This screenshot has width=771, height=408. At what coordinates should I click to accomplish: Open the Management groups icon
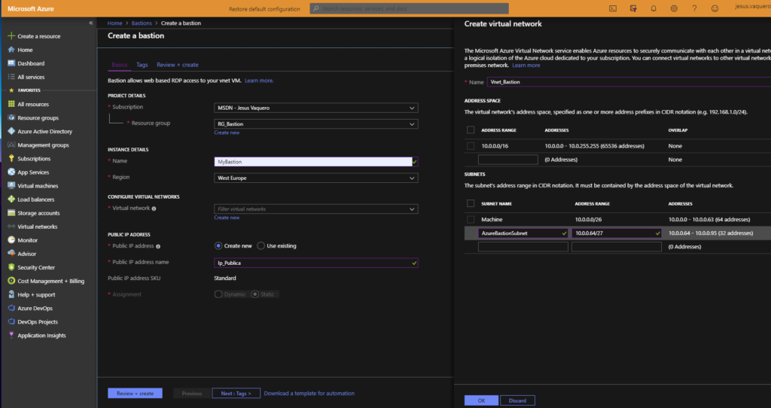tap(11, 145)
